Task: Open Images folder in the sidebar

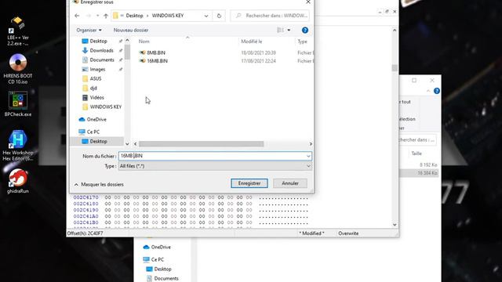Action: pyautogui.click(x=97, y=69)
